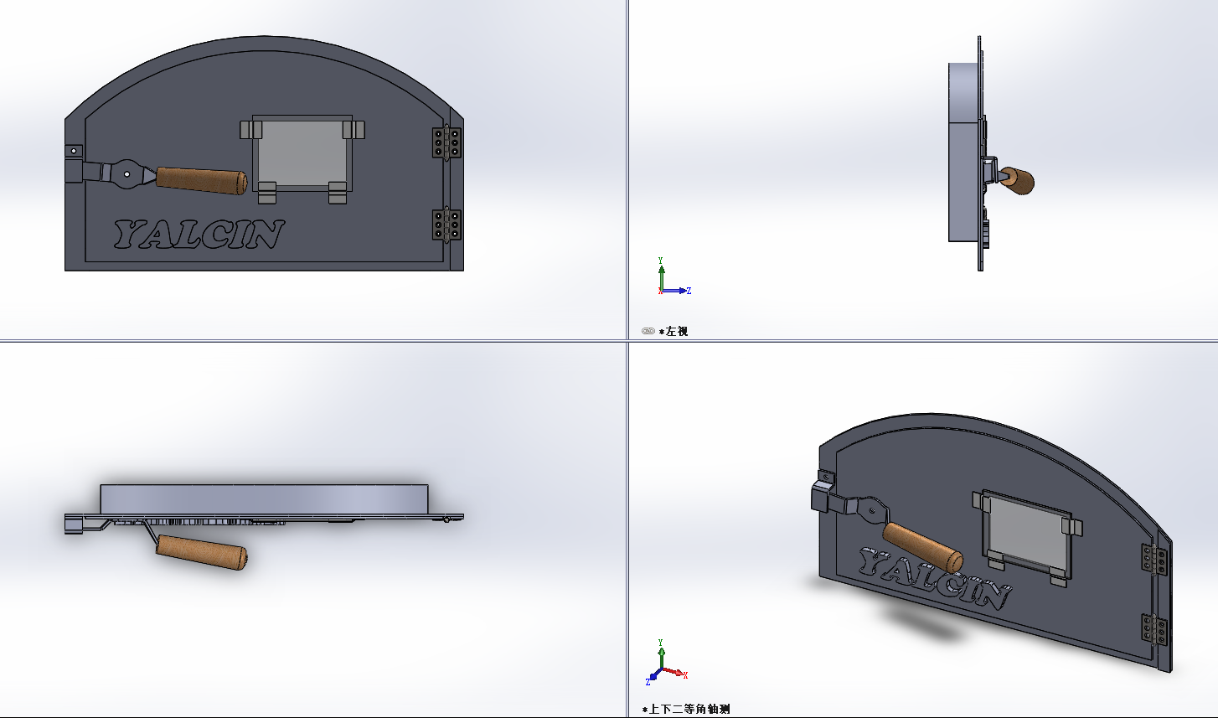Screen dimensions: 1218x718
Task: Click the *上下二等角轴测 view label
Action: point(686,709)
